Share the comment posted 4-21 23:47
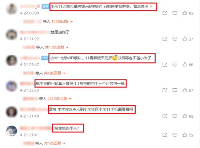200x148 pixels. pos(165,65)
